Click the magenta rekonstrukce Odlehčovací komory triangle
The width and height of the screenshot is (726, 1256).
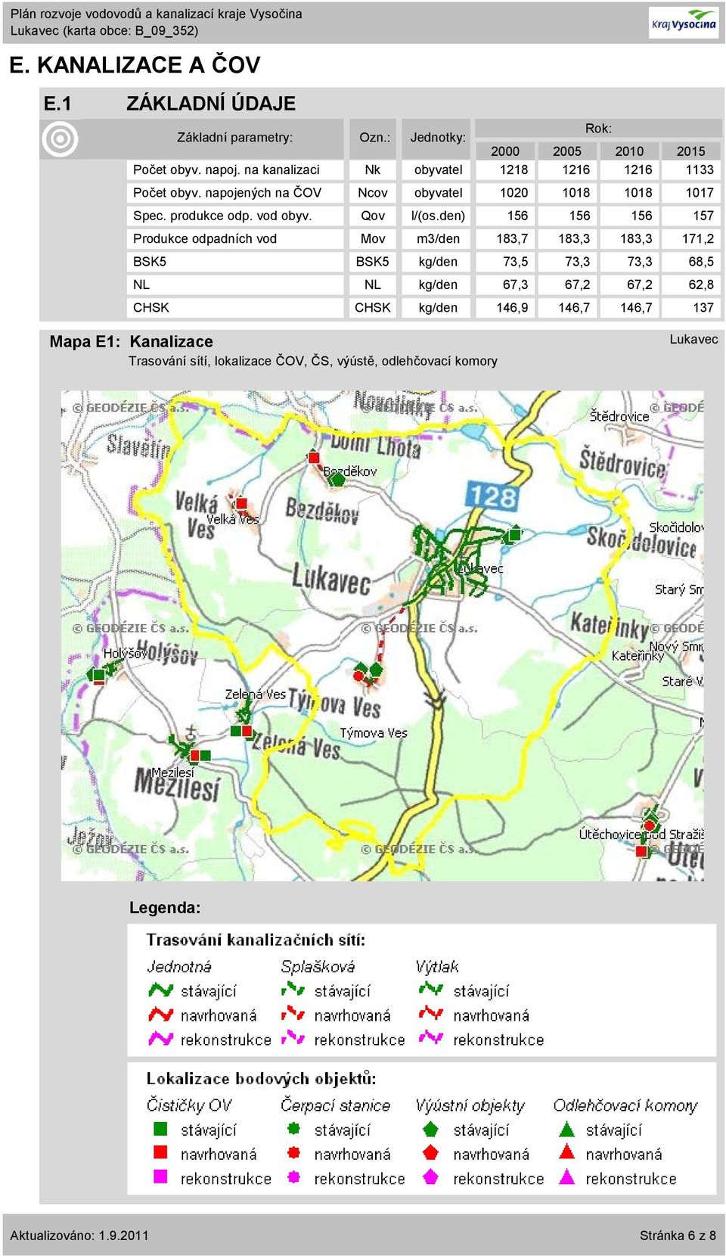[566, 1177]
